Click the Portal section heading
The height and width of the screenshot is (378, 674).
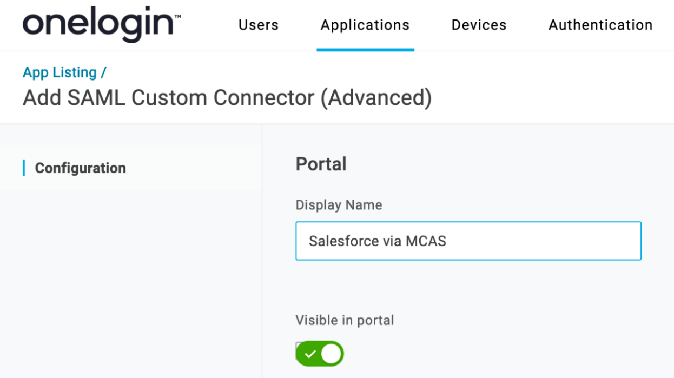click(321, 164)
